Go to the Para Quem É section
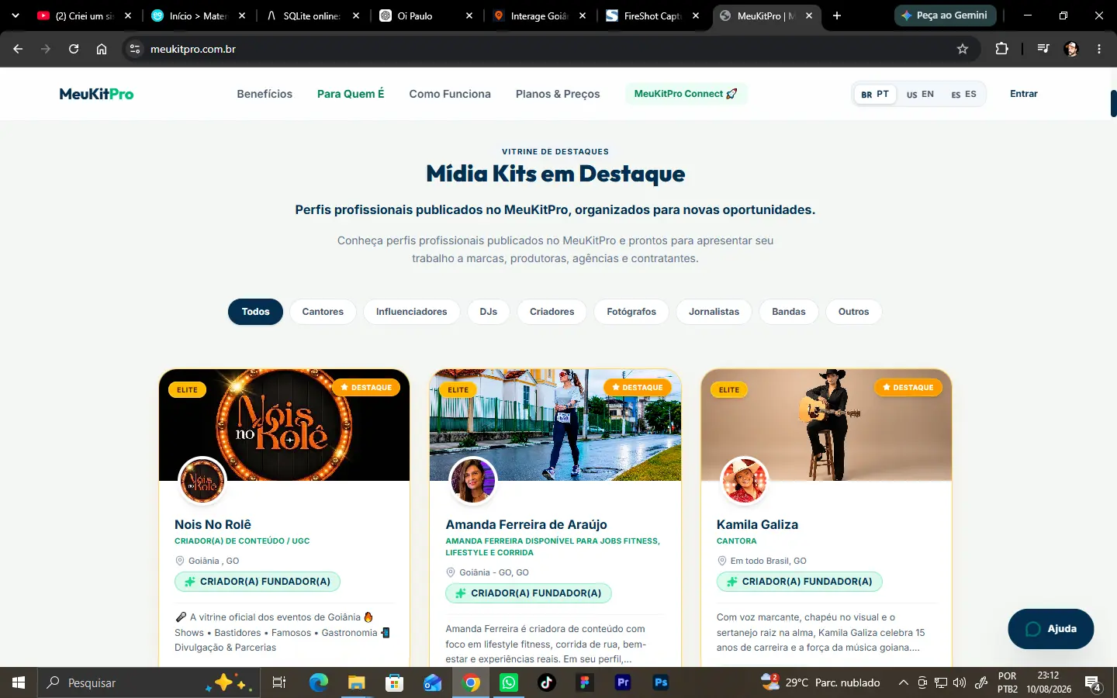This screenshot has height=698, width=1117. coord(351,94)
